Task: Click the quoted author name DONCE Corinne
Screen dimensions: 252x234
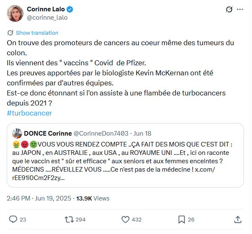Action: tap(47, 134)
